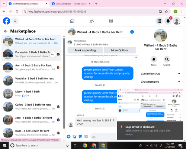Click the $1,800 – 4 Beds 3 Baths listing link
The image size is (186, 149).
point(91,44)
